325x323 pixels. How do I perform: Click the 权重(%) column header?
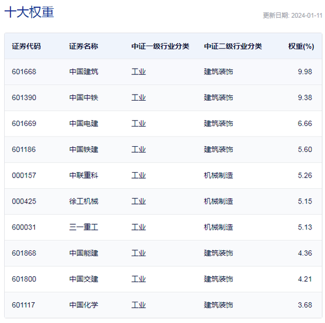pyautogui.click(x=301, y=46)
